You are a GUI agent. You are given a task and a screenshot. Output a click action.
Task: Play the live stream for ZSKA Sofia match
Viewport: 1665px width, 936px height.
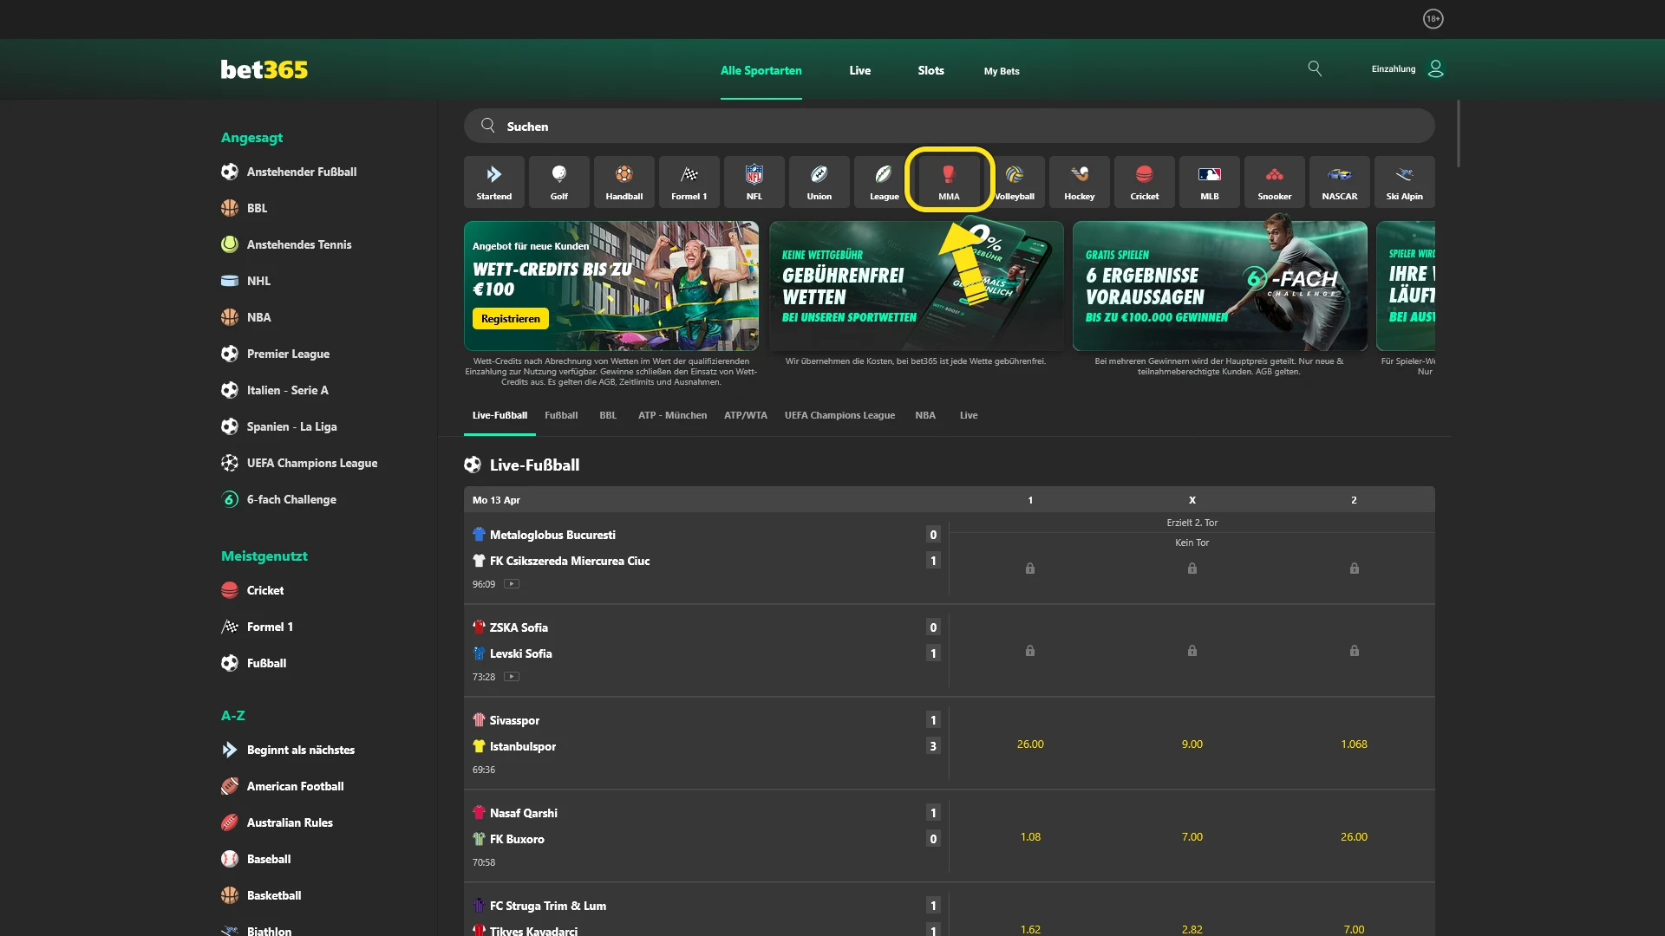point(512,677)
